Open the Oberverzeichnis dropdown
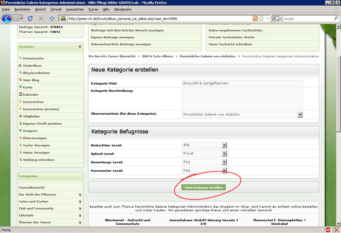The height and width of the screenshot is (233, 341). pyautogui.click(x=300, y=115)
